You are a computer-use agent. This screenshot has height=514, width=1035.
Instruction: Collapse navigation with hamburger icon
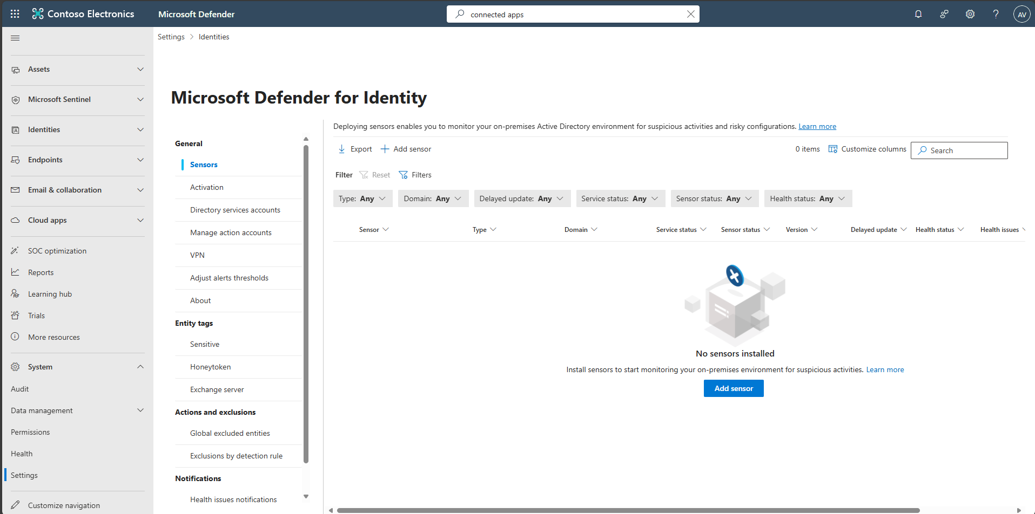15,38
